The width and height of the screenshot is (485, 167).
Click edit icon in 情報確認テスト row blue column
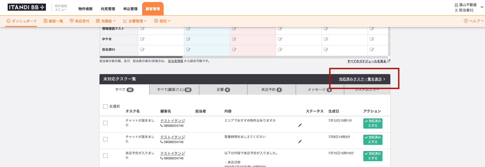point(188,29)
